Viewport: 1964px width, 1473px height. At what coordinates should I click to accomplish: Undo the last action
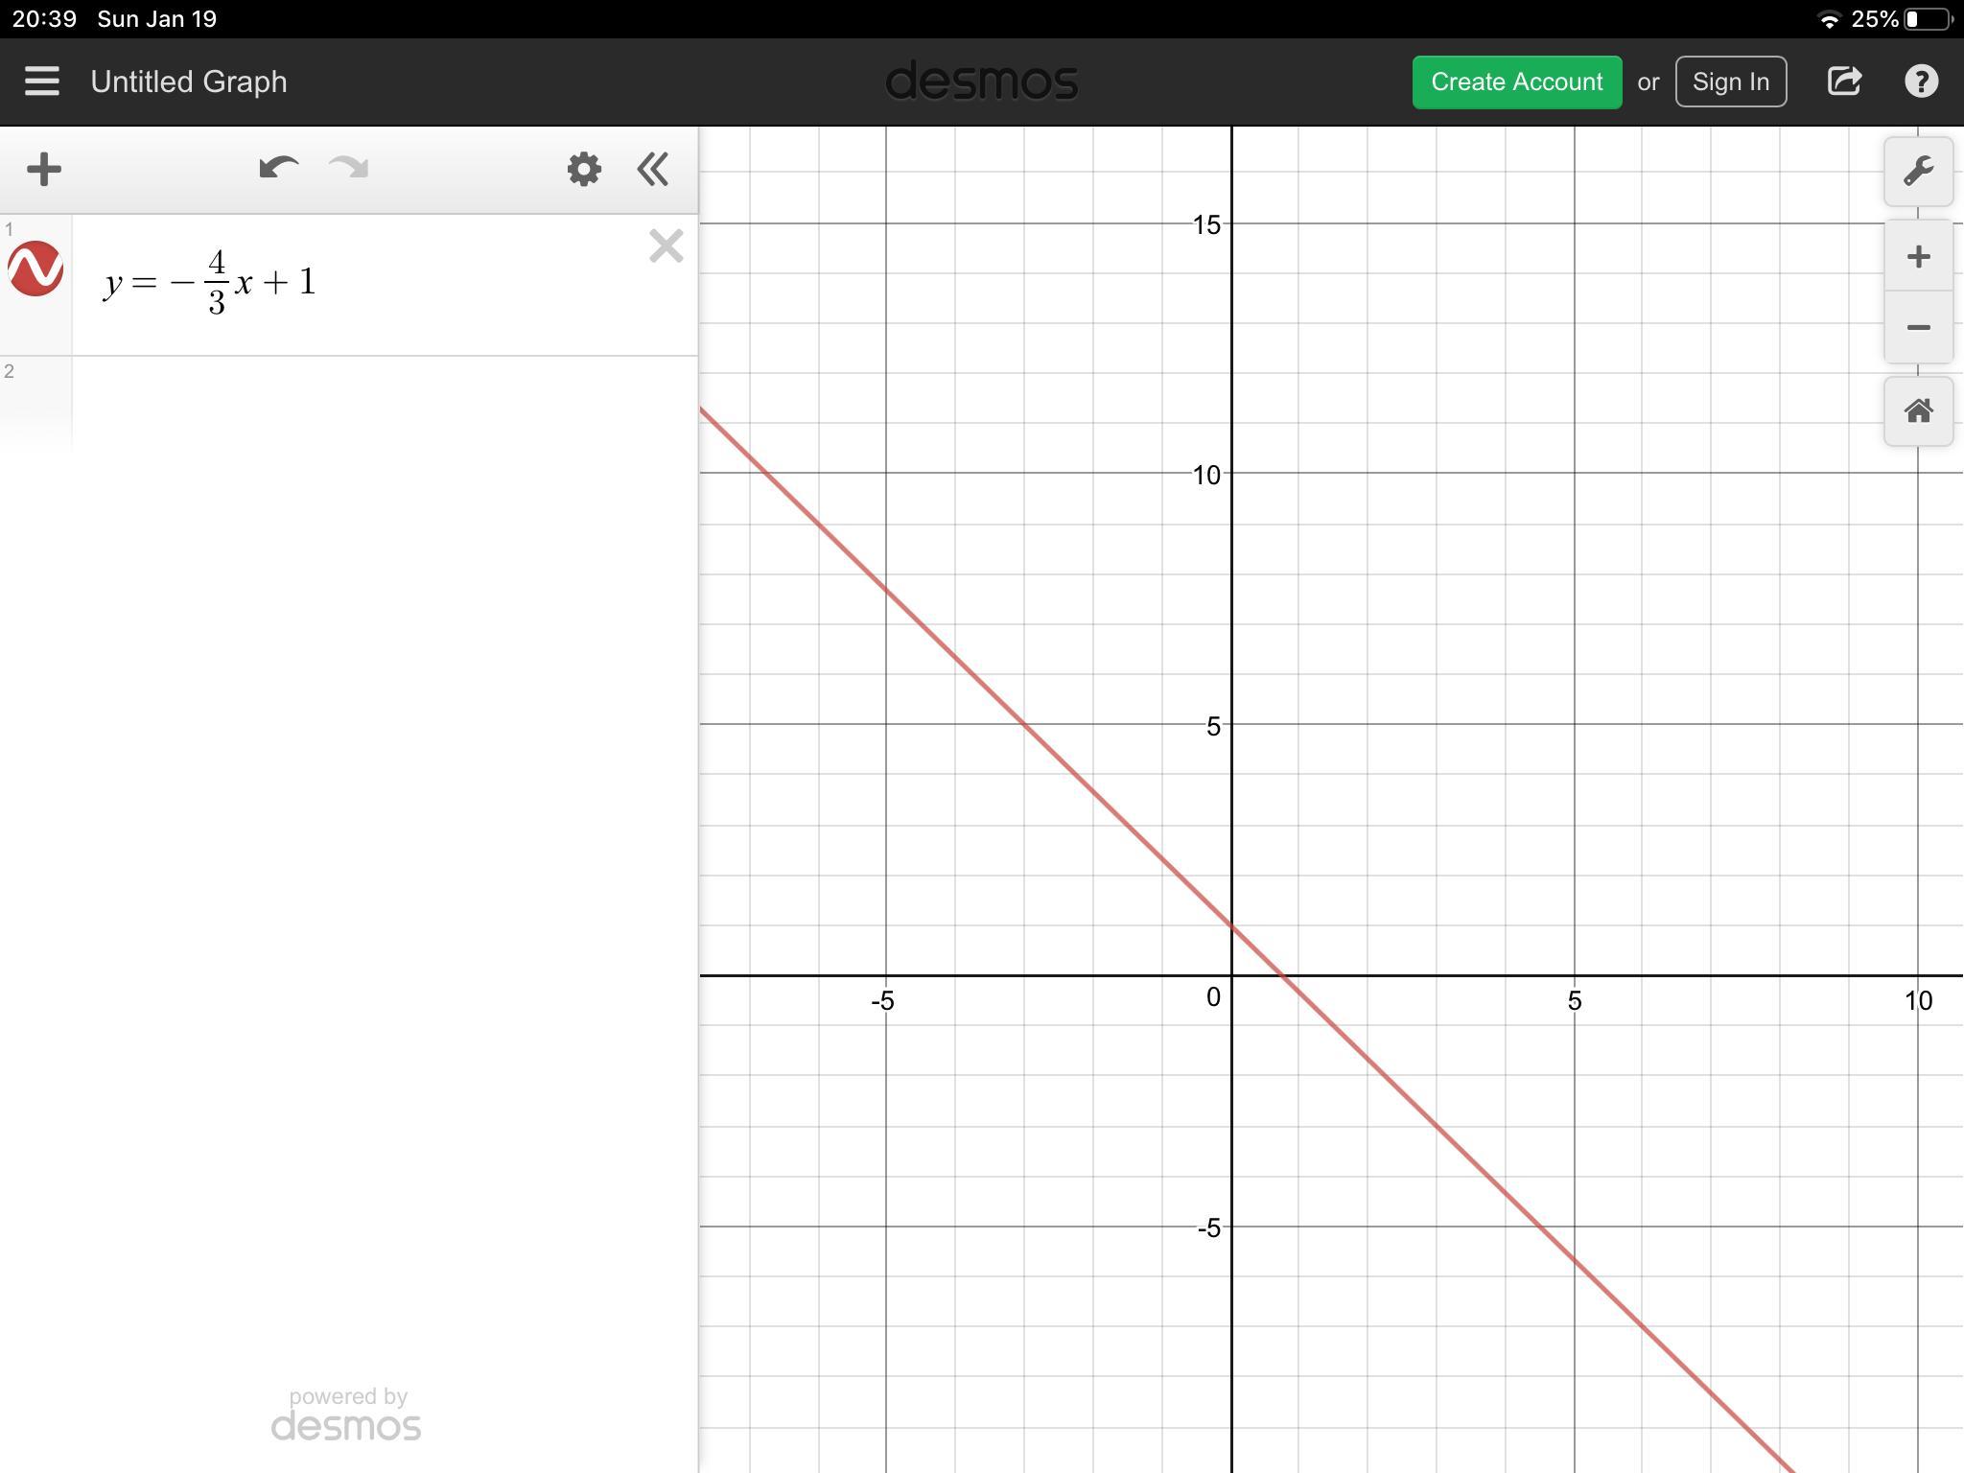278,169
